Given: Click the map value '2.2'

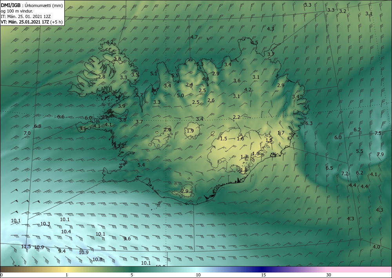Looking at the screenshot, I should [x=236, y=117].
